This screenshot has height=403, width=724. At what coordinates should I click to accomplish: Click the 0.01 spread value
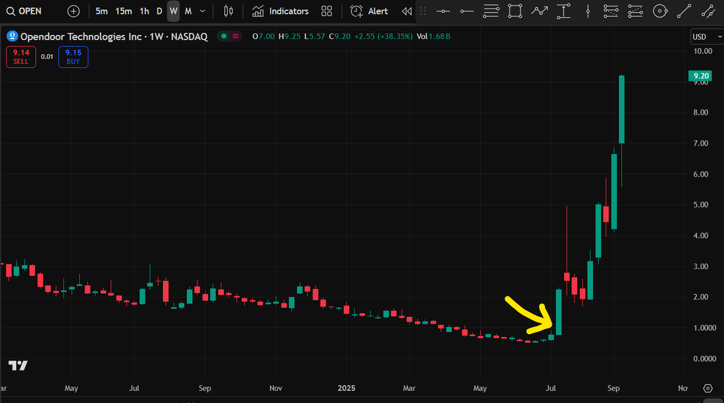click(47, 57)
